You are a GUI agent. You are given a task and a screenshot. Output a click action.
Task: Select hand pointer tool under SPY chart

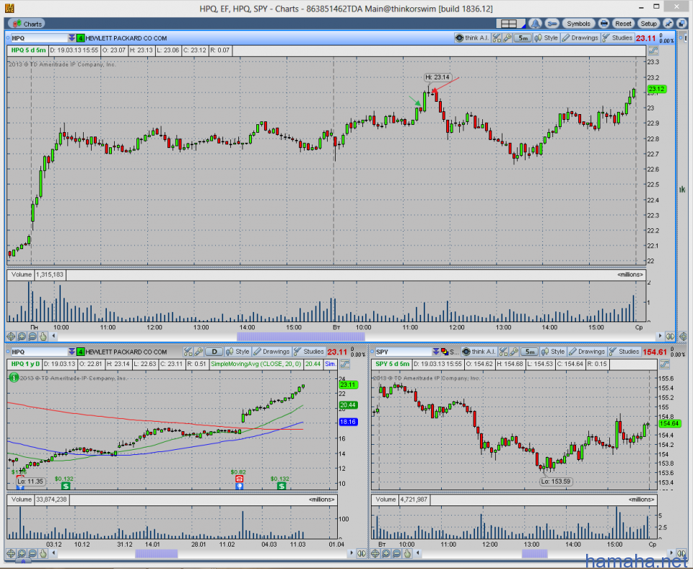[x=407, y=554]
